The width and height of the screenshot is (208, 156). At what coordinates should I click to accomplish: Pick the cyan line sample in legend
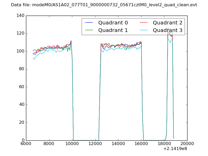(x=144, y=30)
